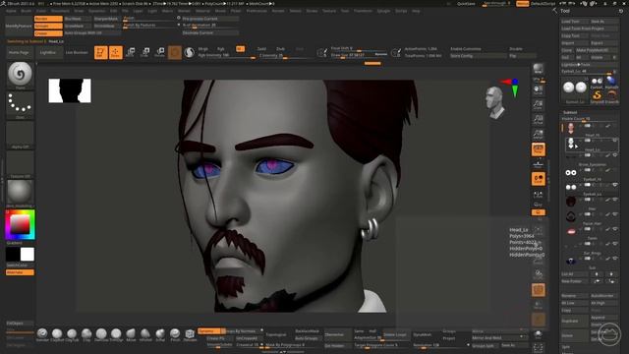This screenshot has width=629, height=354.
Task: Open the Zplugin menu
Action: (x=383, y=11)
